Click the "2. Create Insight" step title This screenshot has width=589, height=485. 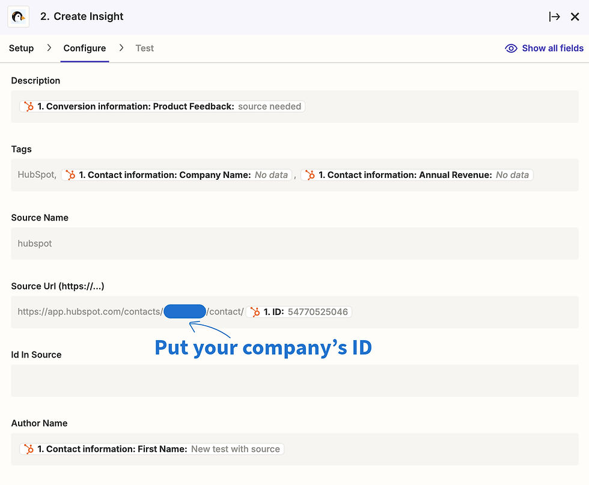[82, 17]
